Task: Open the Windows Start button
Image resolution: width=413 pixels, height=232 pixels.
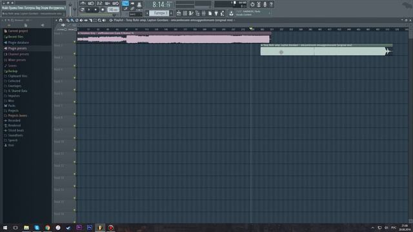Action: (5, 227)
